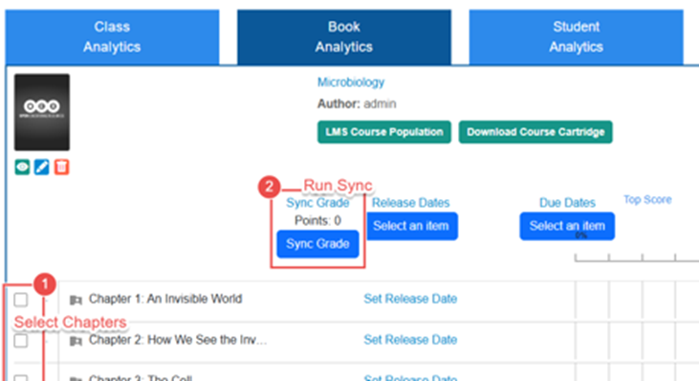Click the Top Score column header
Viewport: 699px width, 381px height.
point(647,199)
